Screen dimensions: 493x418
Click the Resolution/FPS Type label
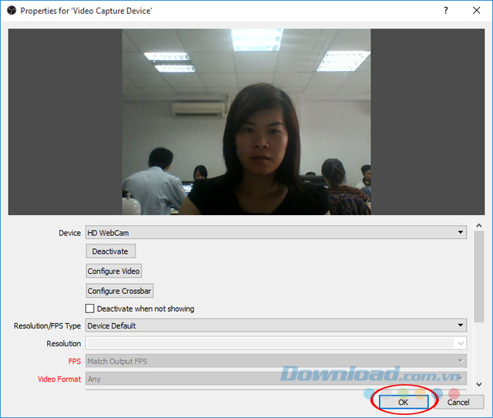coord(47,325)
